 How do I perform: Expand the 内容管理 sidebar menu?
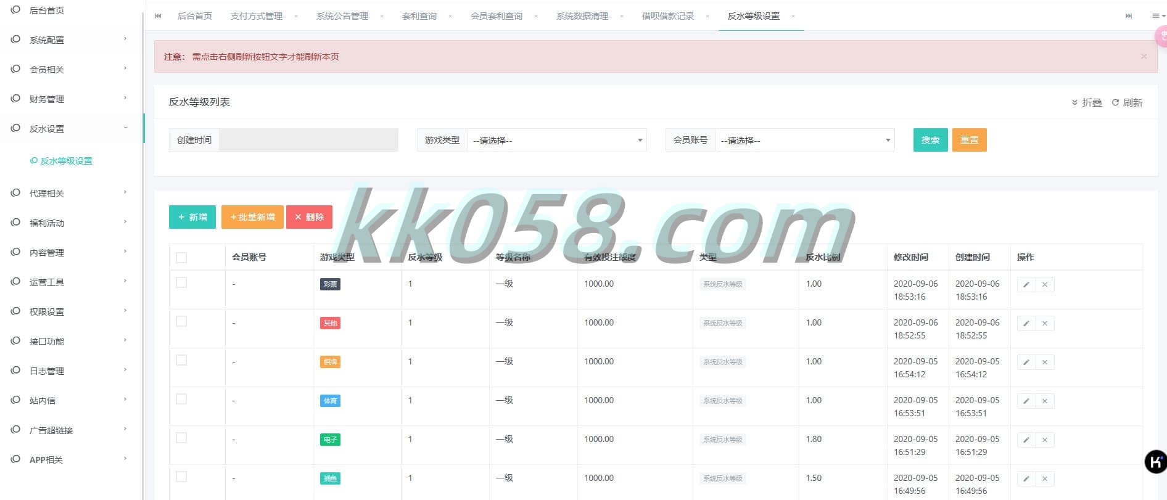pyautogui.click(x=72, y=252)
